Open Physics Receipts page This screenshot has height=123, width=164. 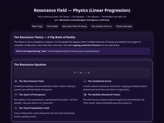click(124, 26)
